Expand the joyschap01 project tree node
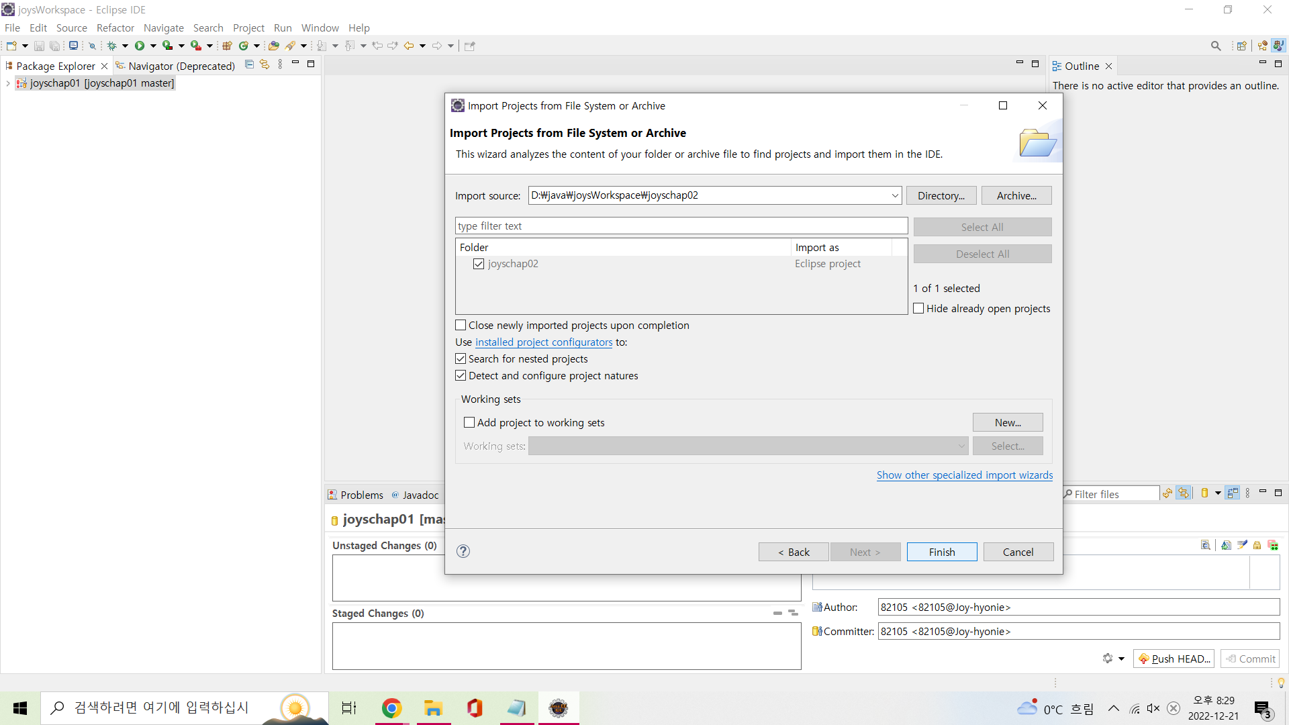 7,83
